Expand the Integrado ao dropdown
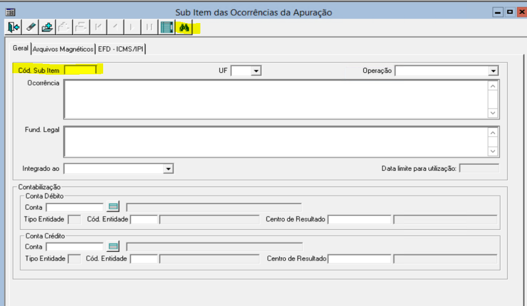 pyautogui.click(x=168, y=168)
